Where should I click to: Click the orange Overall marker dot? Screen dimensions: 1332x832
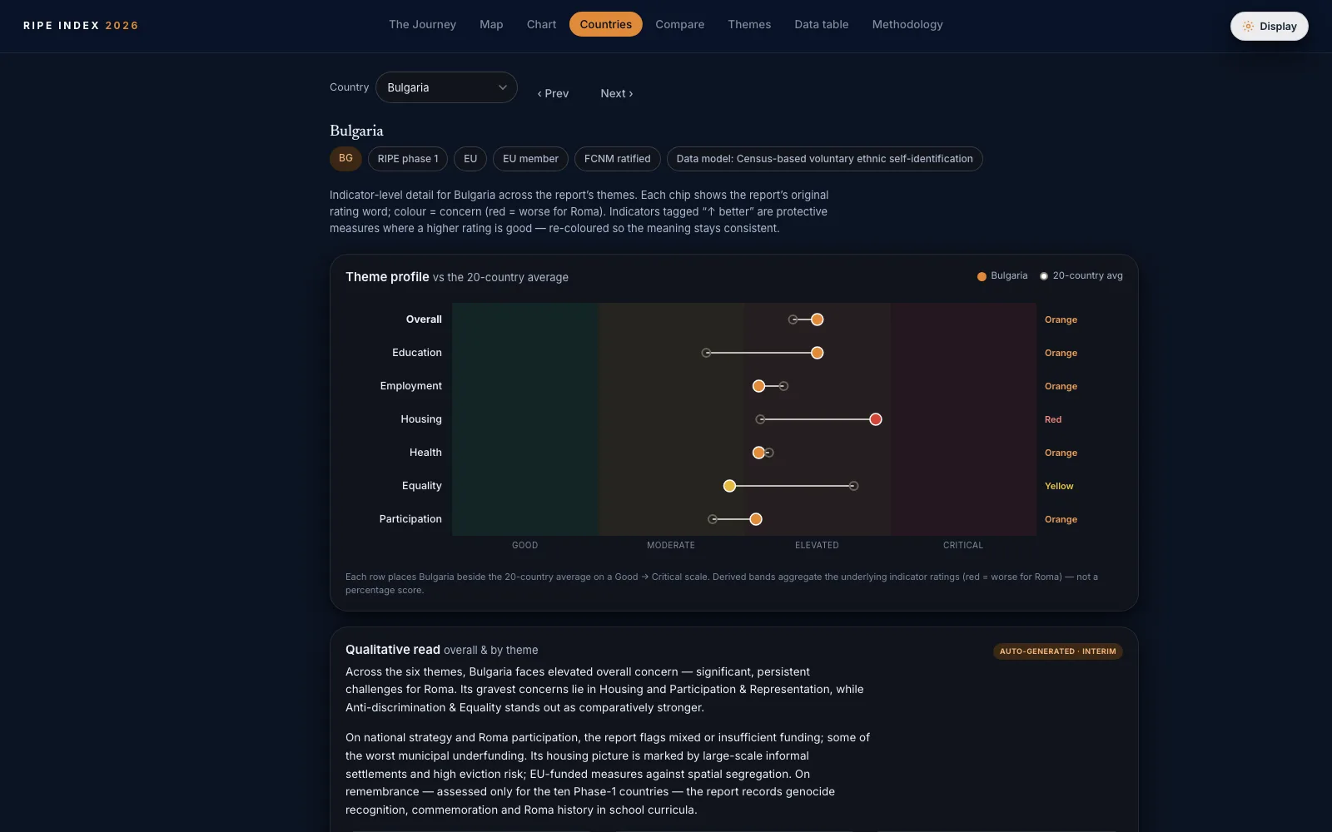(x=817, y=319)
